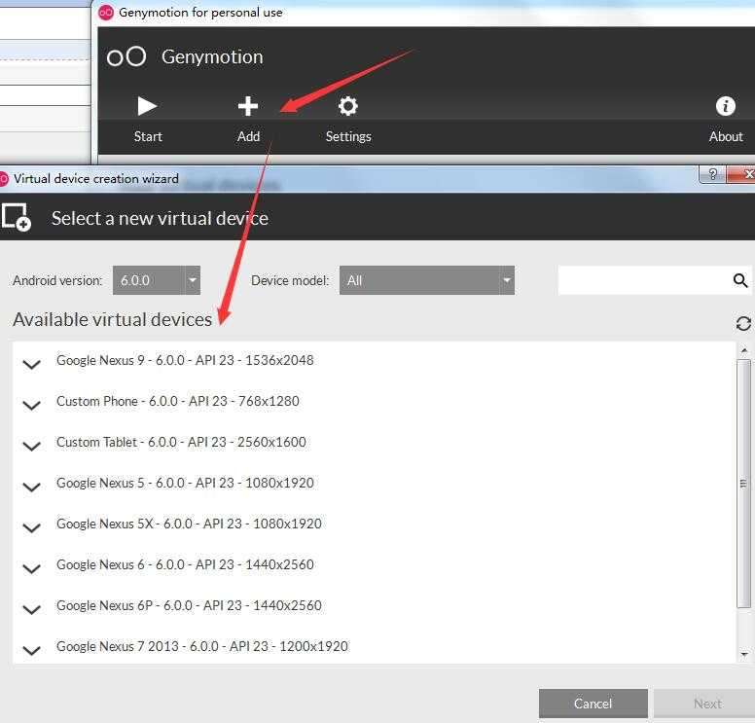The width and height of the screenshot is (755, 723).
Task: Expand Google Nexus 7 2013 device details
Action: (32, 651)
